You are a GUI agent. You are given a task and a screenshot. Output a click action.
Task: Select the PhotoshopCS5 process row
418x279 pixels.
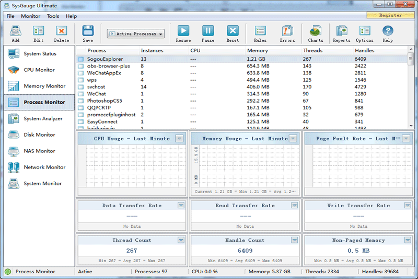[x=242, y=101]
